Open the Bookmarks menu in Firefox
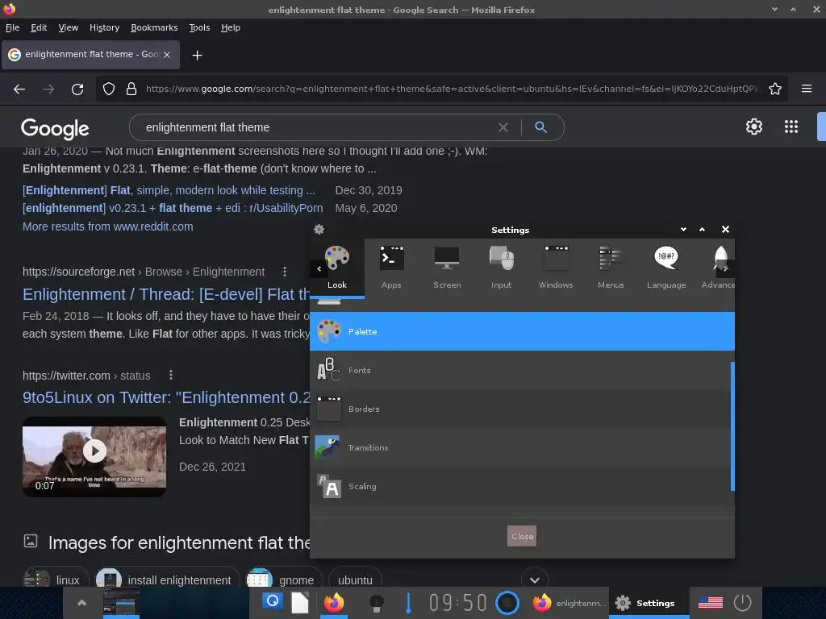This screenshot has width=826, height=619. pyautogui.click(x=154, y=27)
